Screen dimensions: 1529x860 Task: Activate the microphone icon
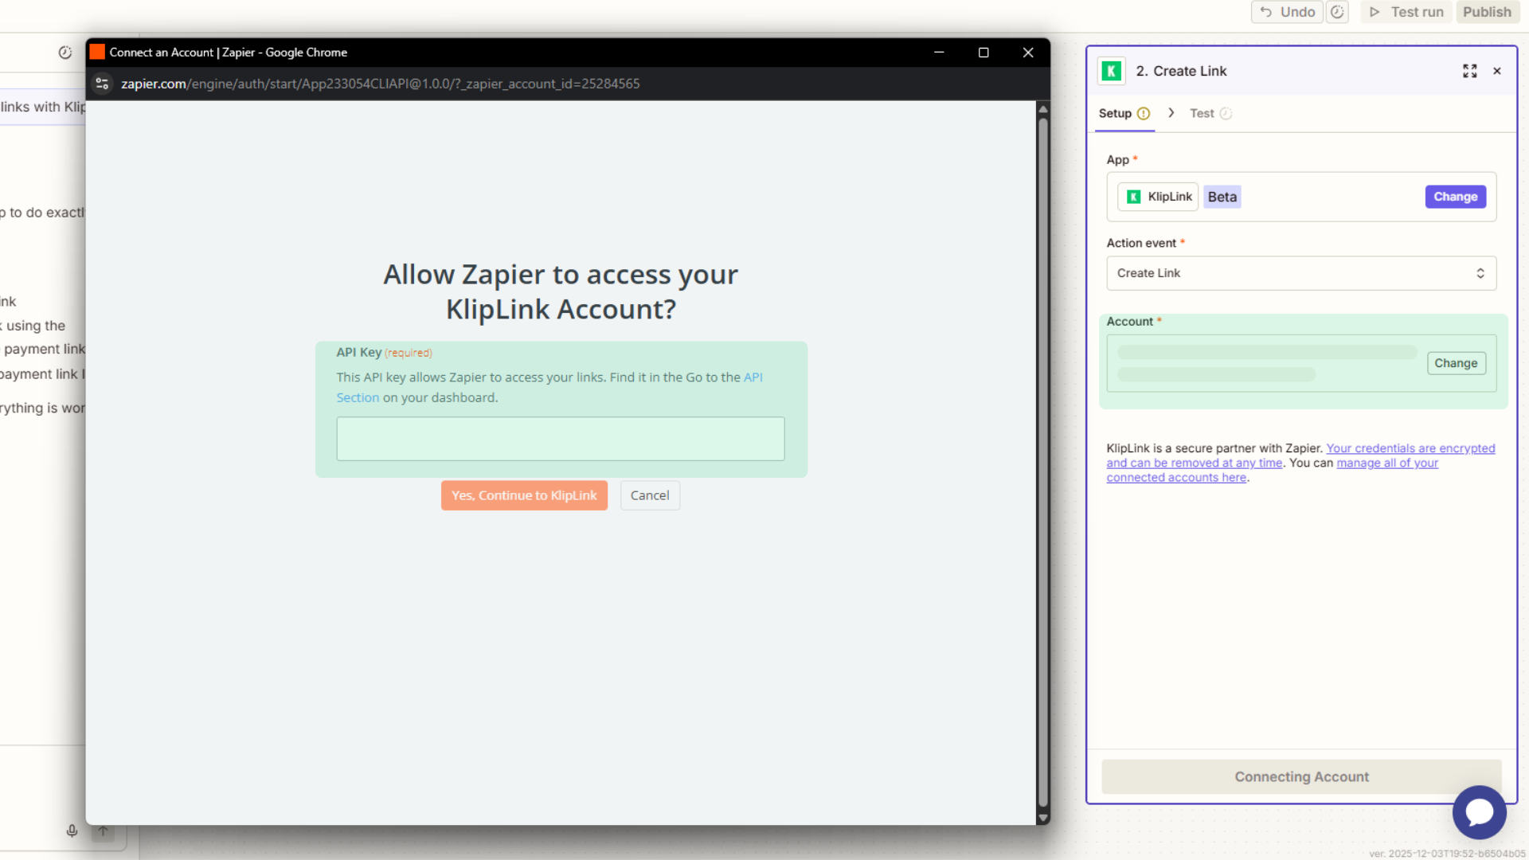[72, 831]
